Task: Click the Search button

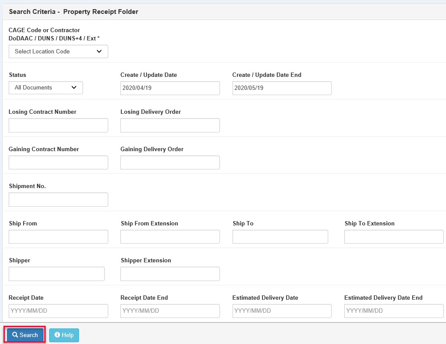Action: click(x=25, y=335)
